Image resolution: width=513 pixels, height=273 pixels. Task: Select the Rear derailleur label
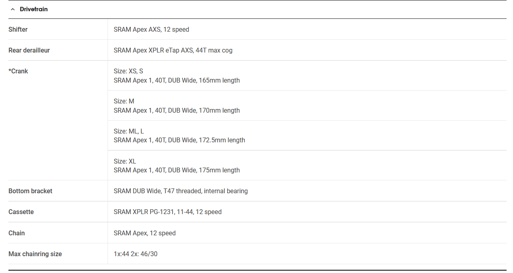29,50
